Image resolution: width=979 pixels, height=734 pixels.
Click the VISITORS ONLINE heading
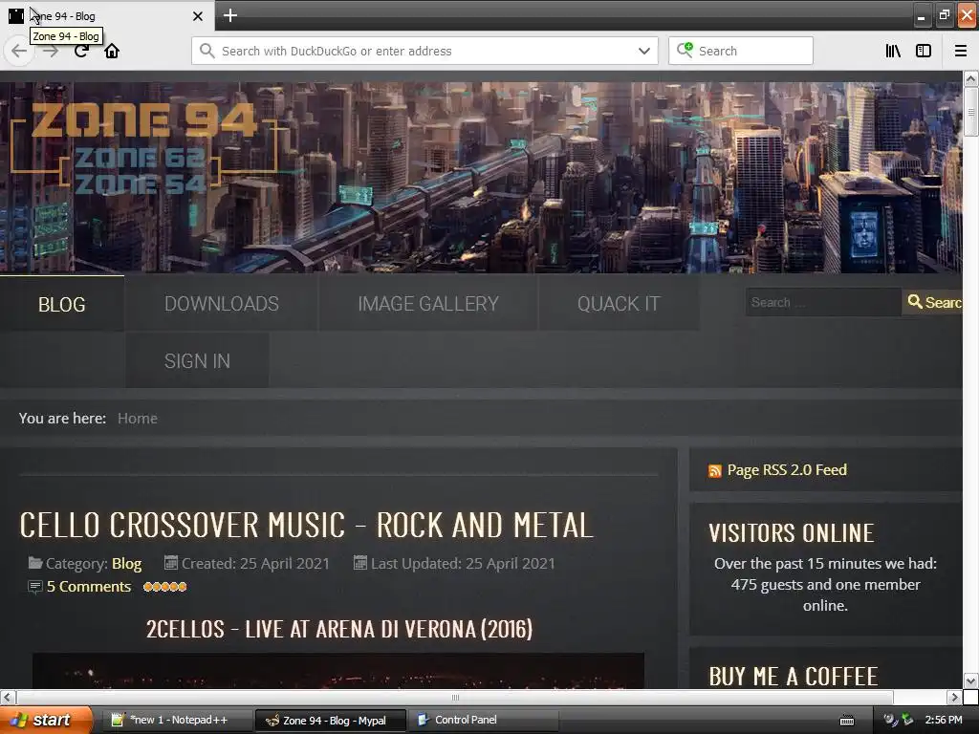(x=791, y=533)
